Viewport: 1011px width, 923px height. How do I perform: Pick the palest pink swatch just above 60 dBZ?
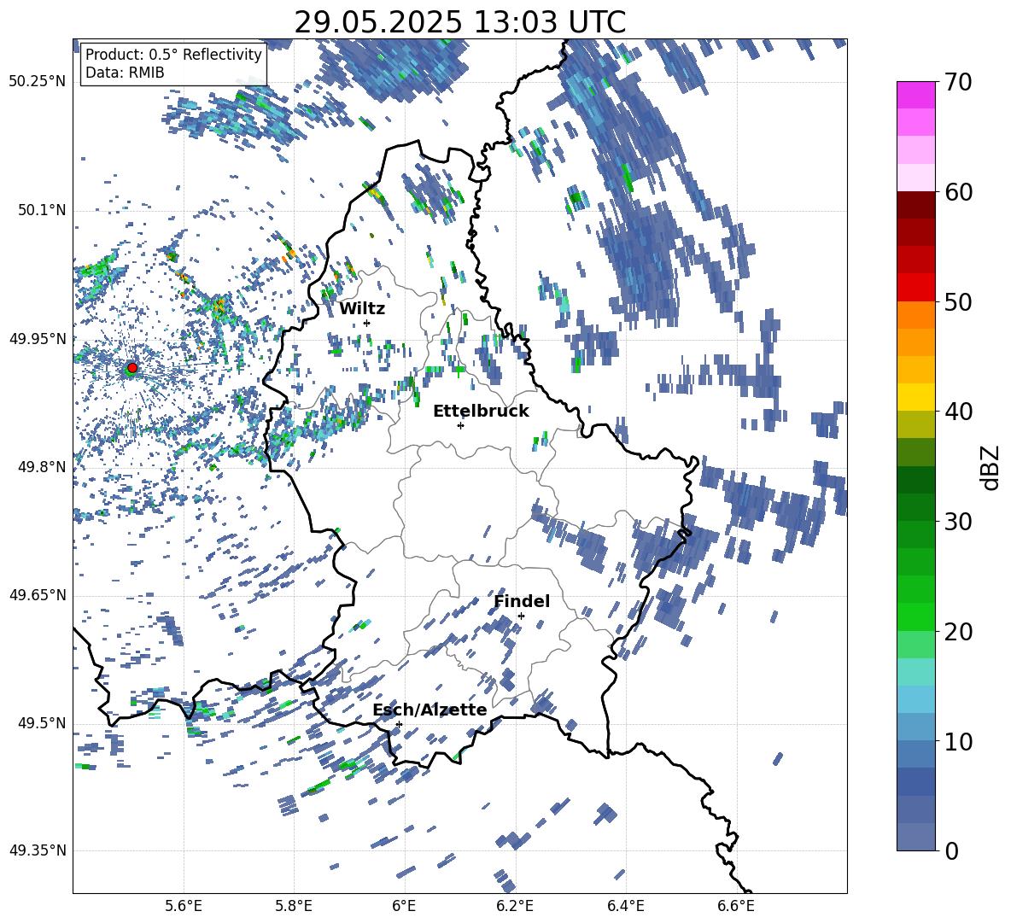click(915, 178)
